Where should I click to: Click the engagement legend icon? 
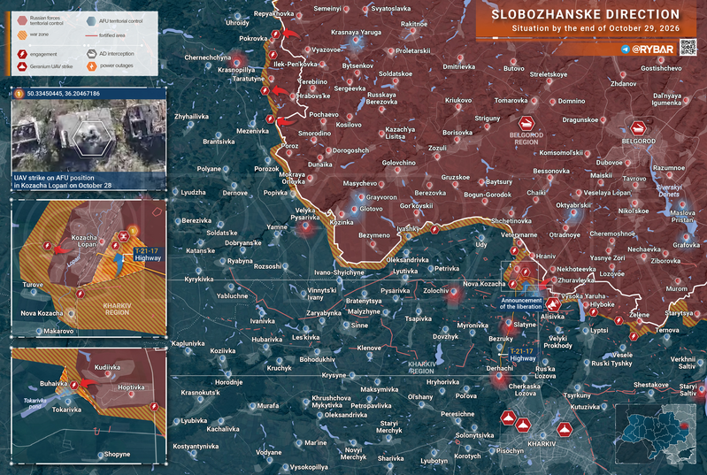(22, 54)
